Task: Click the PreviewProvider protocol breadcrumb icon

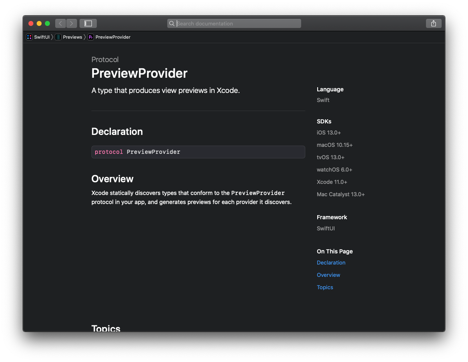Action: [x=91, y=37]
